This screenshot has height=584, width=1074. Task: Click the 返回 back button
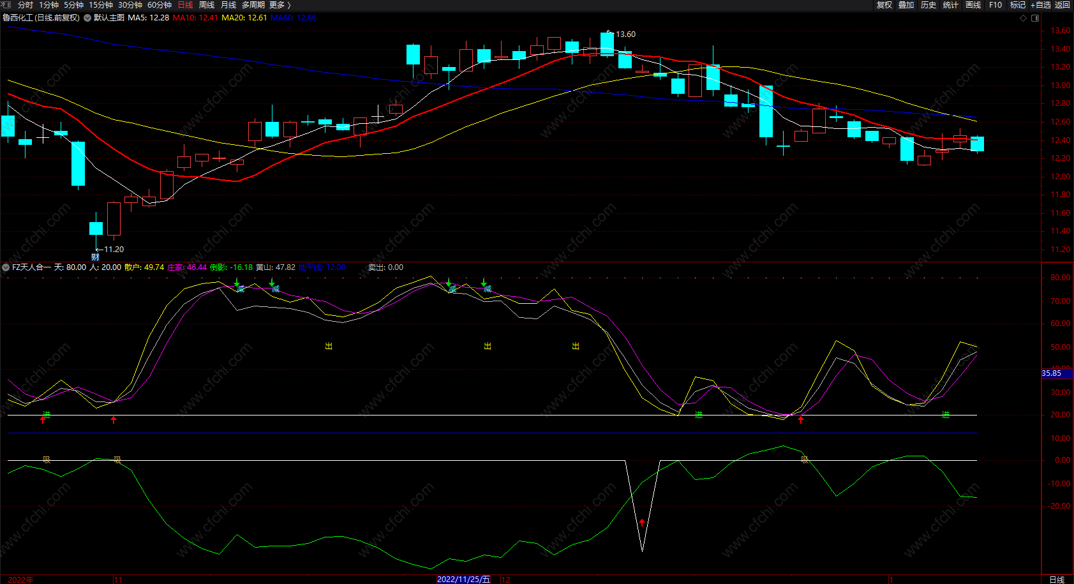coord(1063,5)
